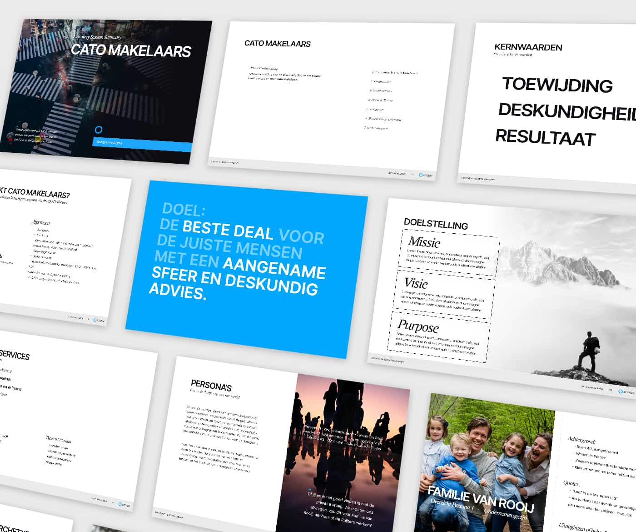Select the Cato Makelaars table of contents slide
Viewport: 636px width, 532px height.
point(332,100)
